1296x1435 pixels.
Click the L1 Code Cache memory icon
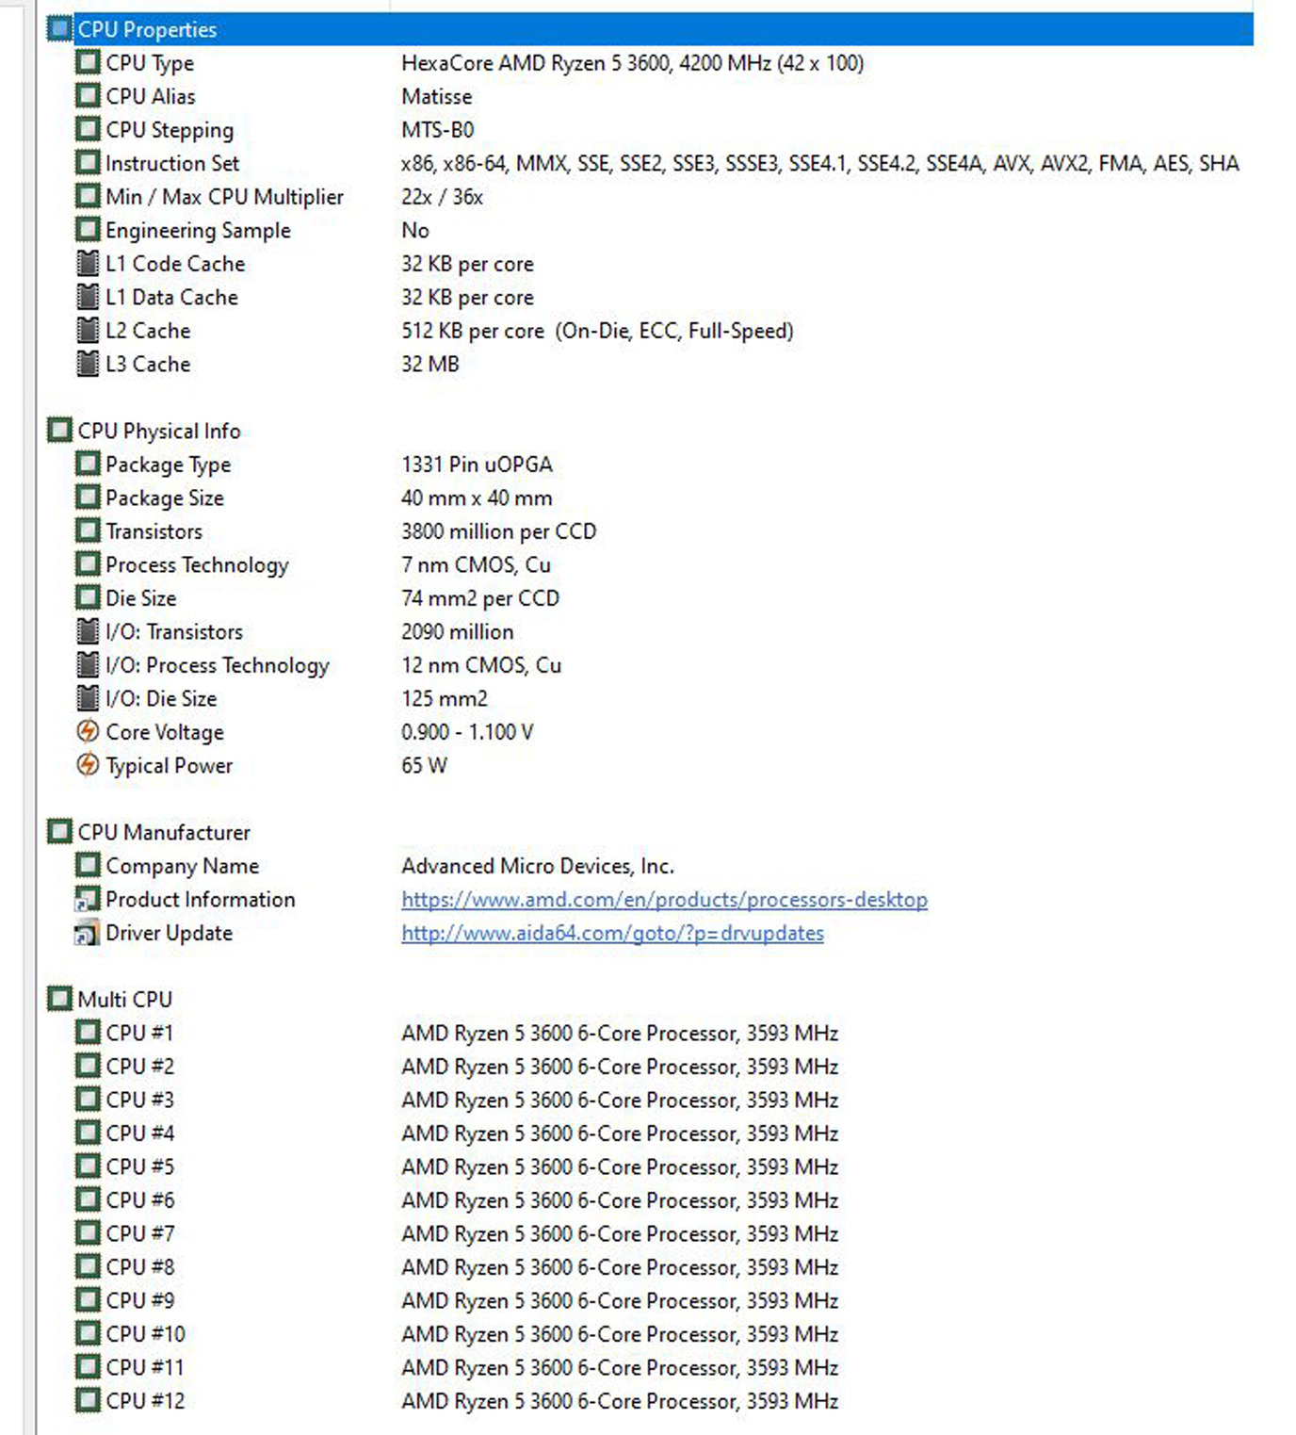coord(88,263)
